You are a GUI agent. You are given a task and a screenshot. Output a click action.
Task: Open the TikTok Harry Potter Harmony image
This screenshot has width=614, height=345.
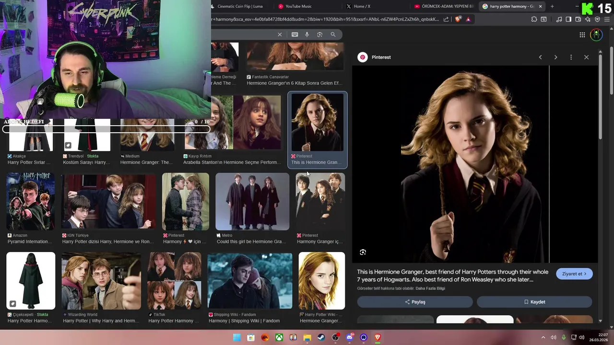click(x=175, y=281)
